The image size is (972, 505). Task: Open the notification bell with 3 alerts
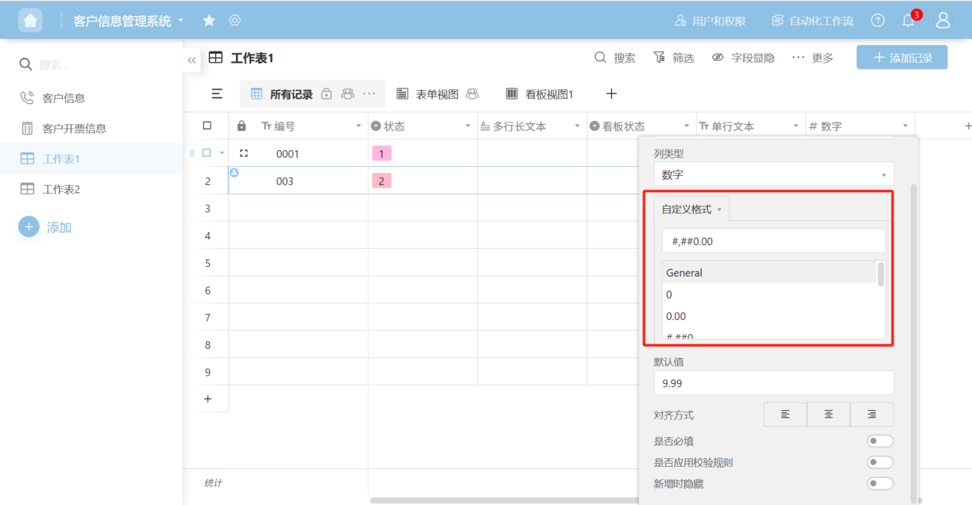(908, 21)
